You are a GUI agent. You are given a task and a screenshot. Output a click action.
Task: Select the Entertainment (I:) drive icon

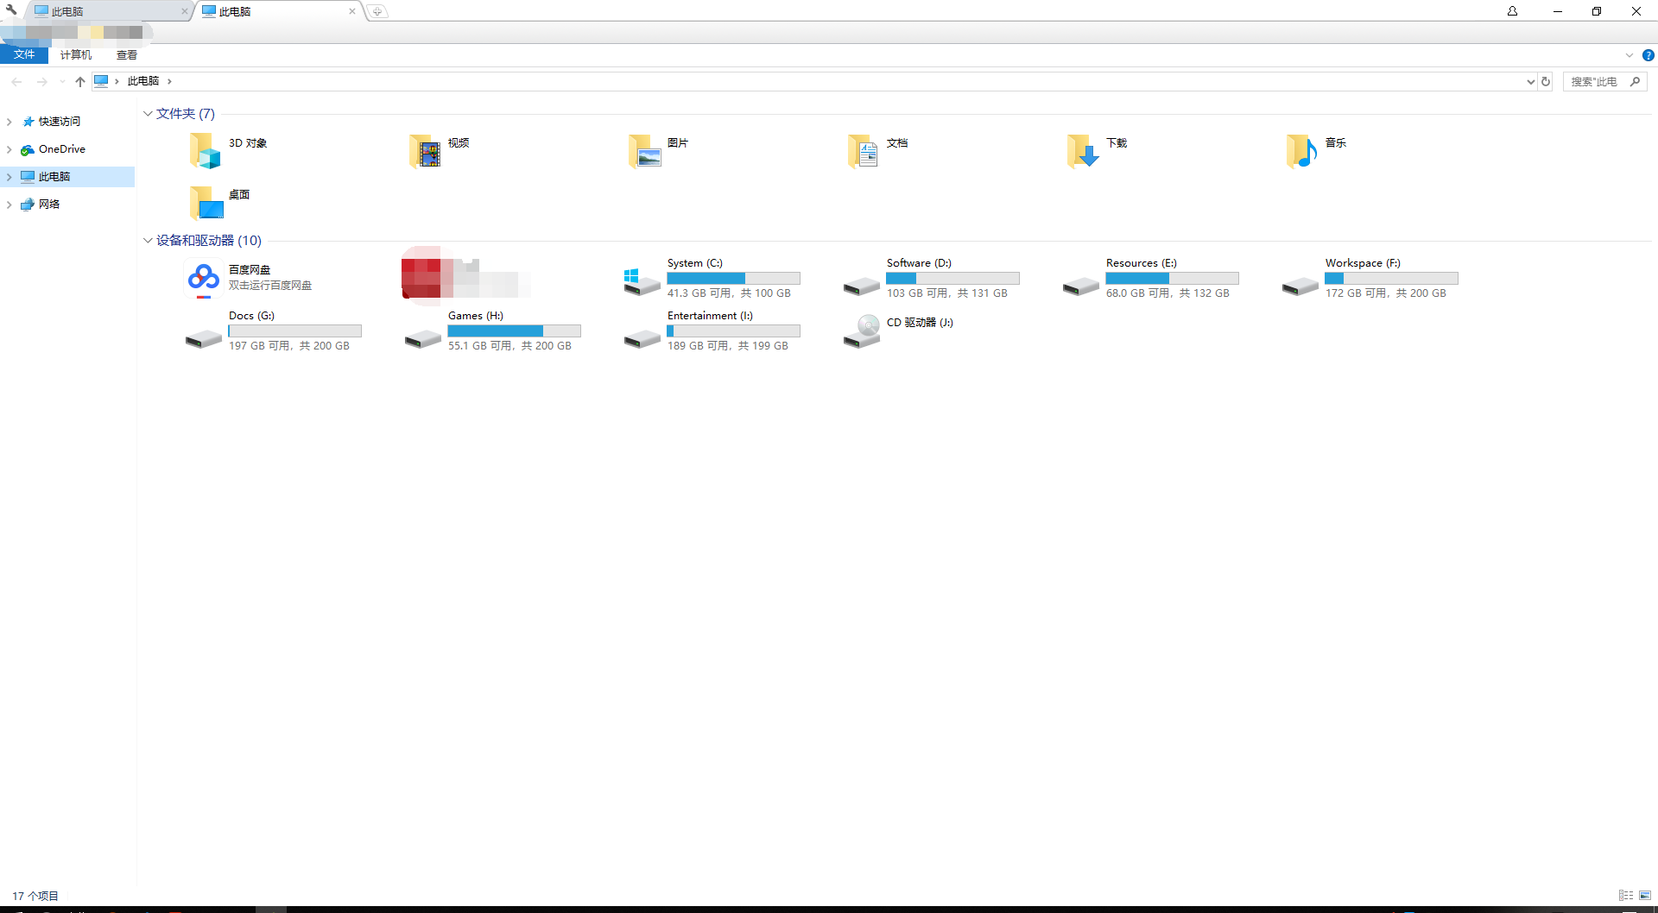click(x=642, y=338)
